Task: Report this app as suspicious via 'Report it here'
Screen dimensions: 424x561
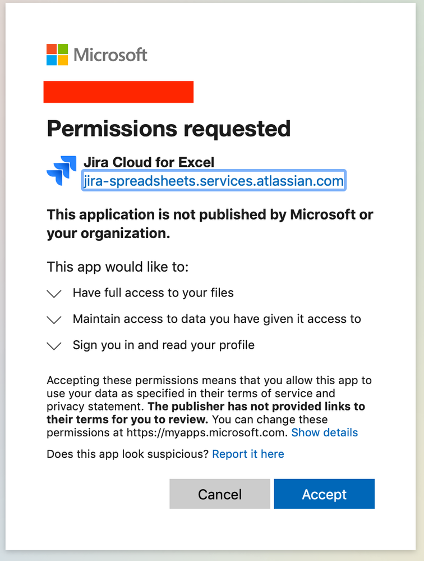Action: tap(248, 454)
